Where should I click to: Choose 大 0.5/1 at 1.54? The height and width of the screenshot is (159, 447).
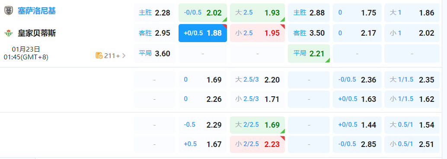[412, 125]
